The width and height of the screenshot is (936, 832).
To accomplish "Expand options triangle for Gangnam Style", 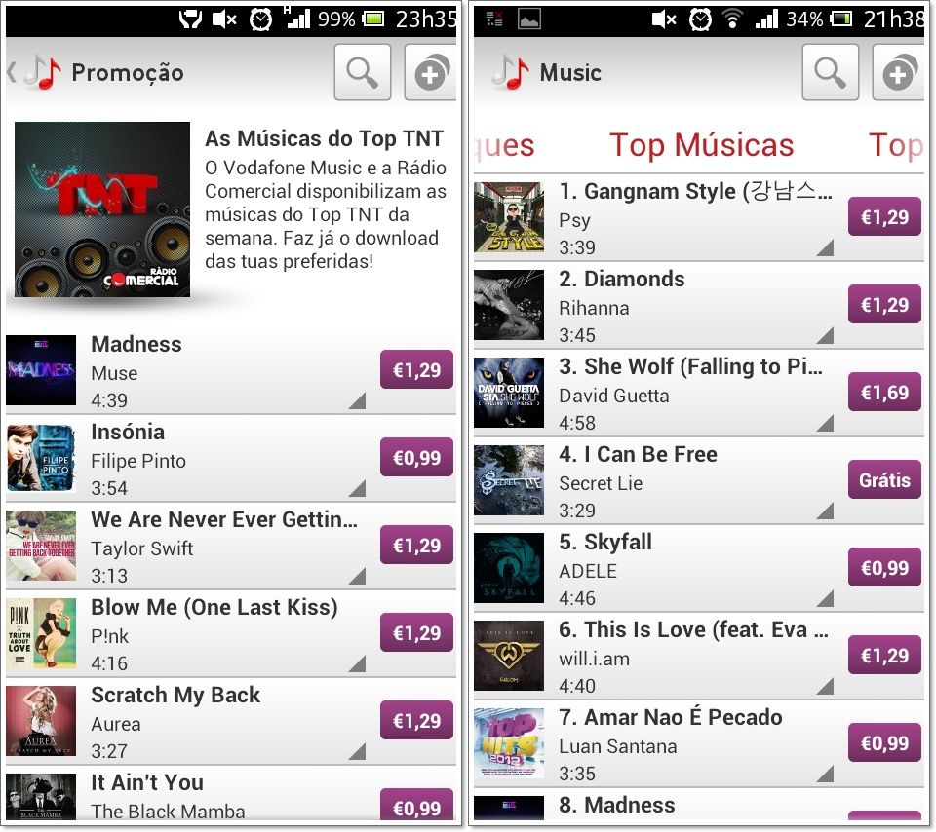I will (x=825, y=248).
